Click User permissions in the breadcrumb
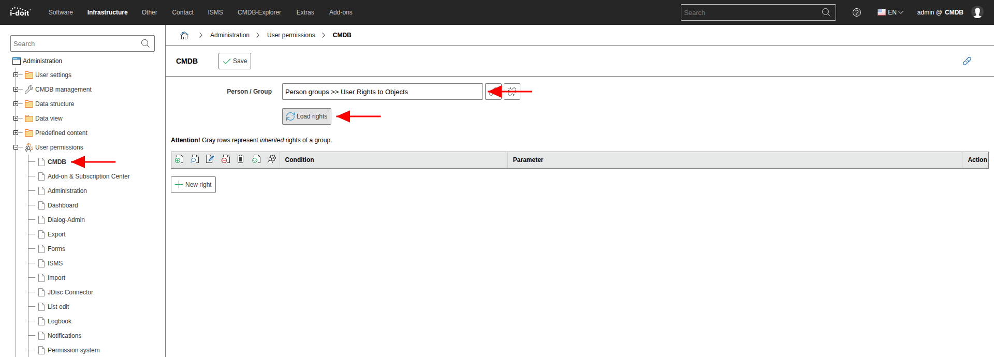Viewport: 994px width, 357px height. tap(291, 35)
